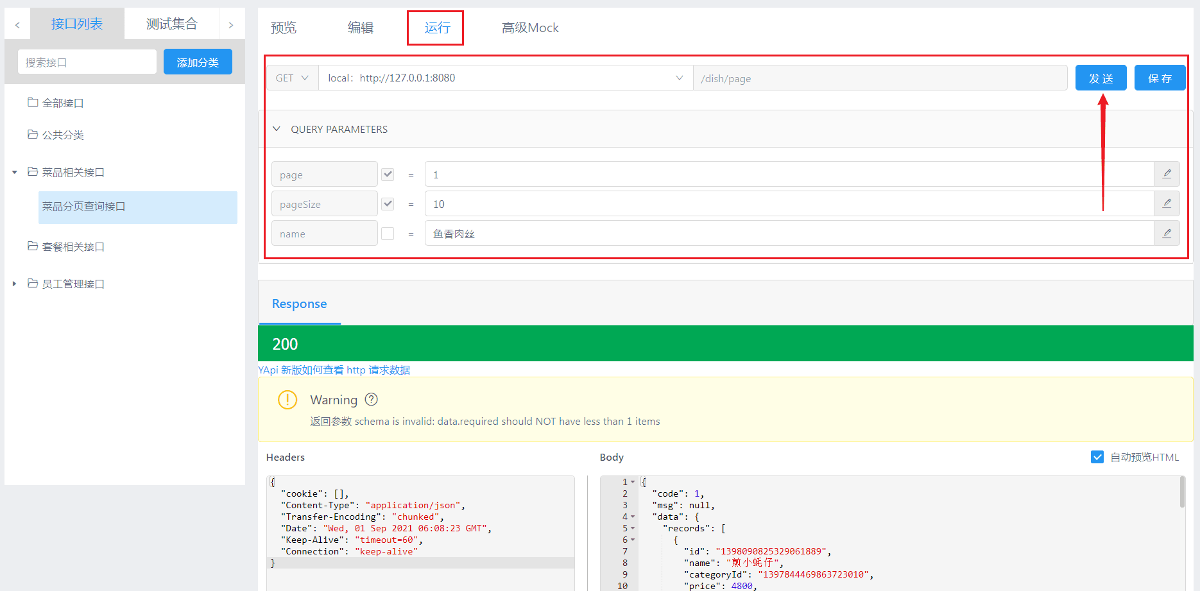
Task: Click the 搜索接口 search field
Action: coord(87,62)
